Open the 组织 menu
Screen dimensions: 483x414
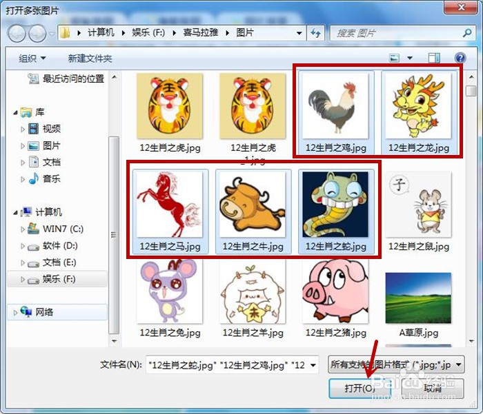click(x=32, y=58)
